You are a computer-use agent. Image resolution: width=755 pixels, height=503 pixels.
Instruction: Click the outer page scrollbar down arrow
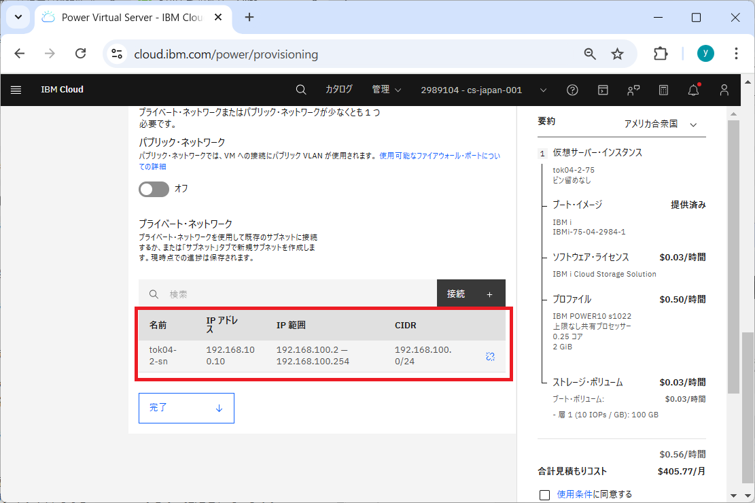pos(747,496)
